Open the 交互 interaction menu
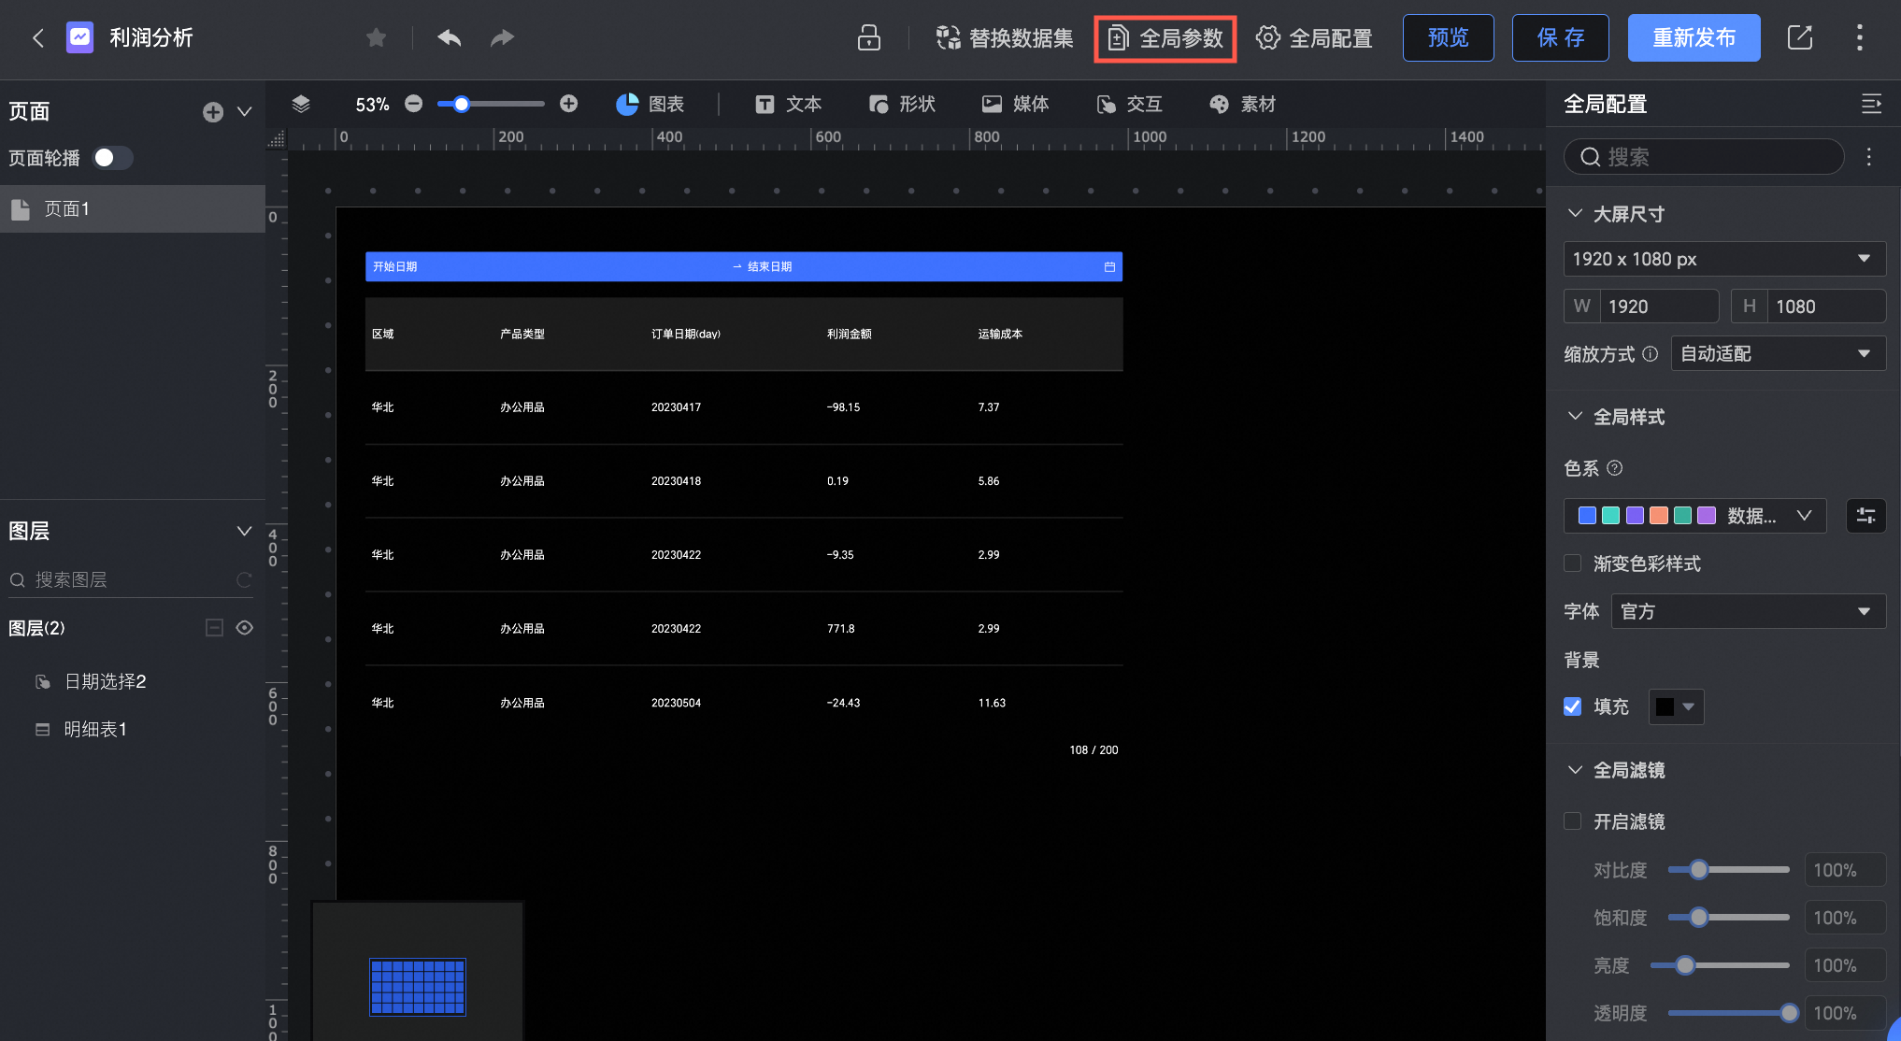The width and height of the screenshot is (1901, 1041). point(1130,104)
